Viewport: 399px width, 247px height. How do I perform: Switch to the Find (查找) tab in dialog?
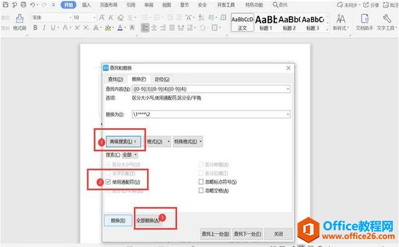[x=115, y=79]
